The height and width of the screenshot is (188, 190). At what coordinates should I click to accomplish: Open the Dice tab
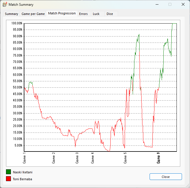click(x=110, y=14)
